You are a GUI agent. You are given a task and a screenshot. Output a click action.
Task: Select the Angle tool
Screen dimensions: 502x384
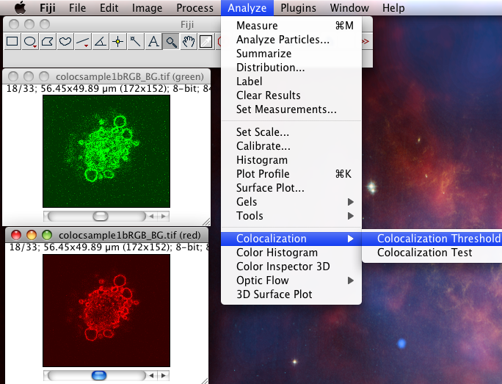coord(101,42)
